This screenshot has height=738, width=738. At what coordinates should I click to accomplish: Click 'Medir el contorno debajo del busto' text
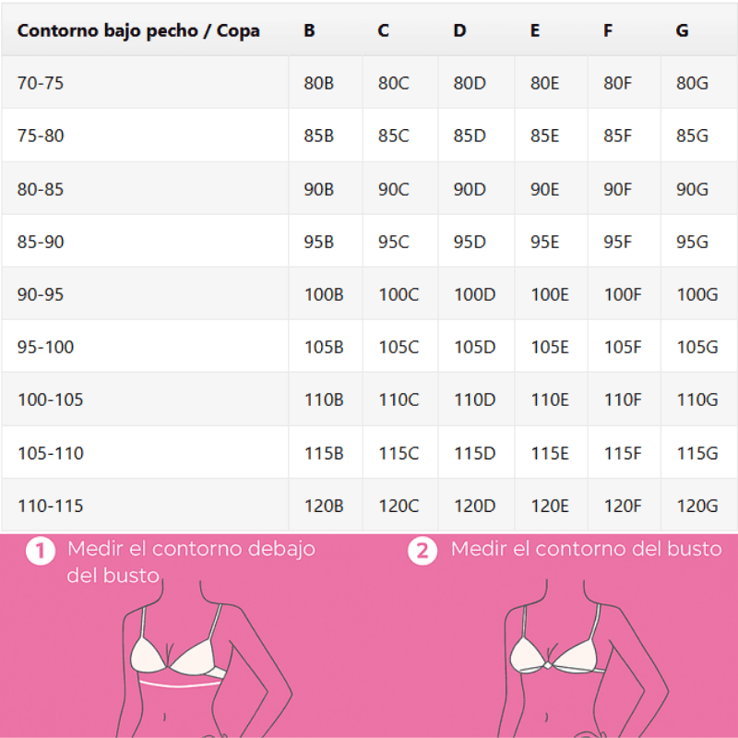pos(191,562)
